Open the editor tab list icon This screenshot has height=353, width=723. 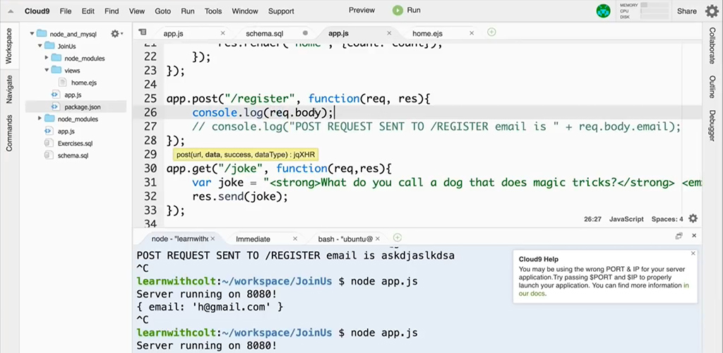tap(143, 32)
